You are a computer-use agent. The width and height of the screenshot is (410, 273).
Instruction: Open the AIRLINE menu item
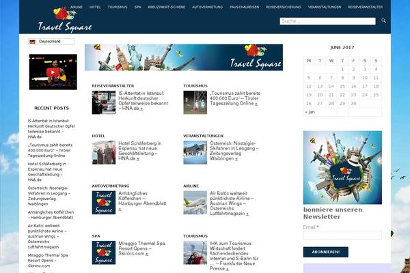[x=77, y=7]
